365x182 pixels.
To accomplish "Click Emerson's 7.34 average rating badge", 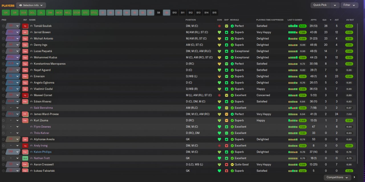I will click(349, 76).
